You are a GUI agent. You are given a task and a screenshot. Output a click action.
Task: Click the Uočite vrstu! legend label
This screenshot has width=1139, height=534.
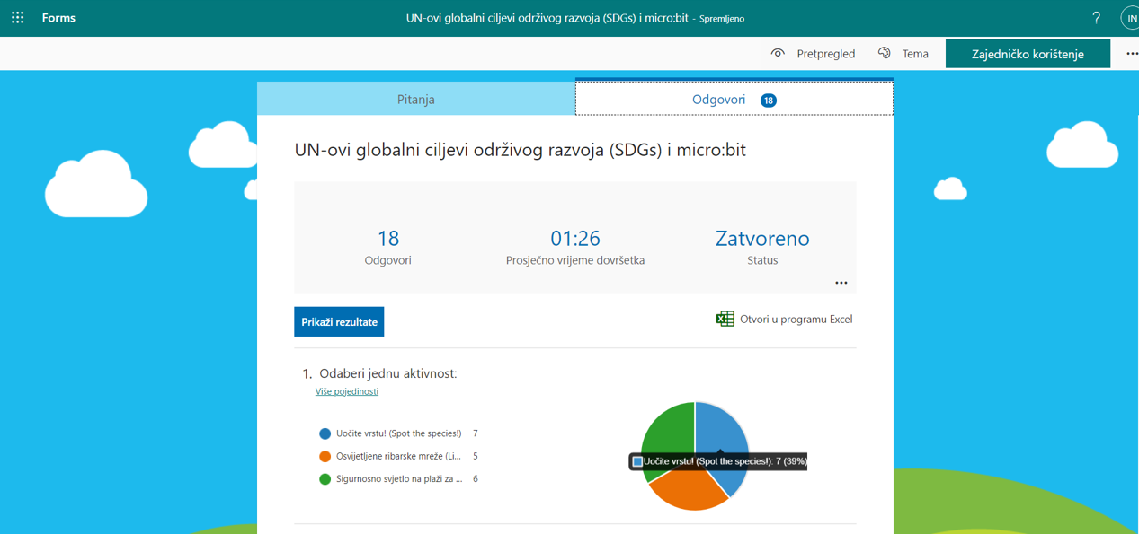399,433
